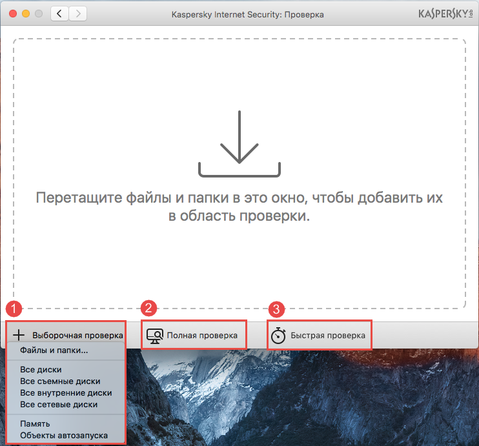Image resolution: width=479 pixels, height=446 pixels.
Task: Close the window with red button
Action: pyautogui.click(x=13, y=14)
